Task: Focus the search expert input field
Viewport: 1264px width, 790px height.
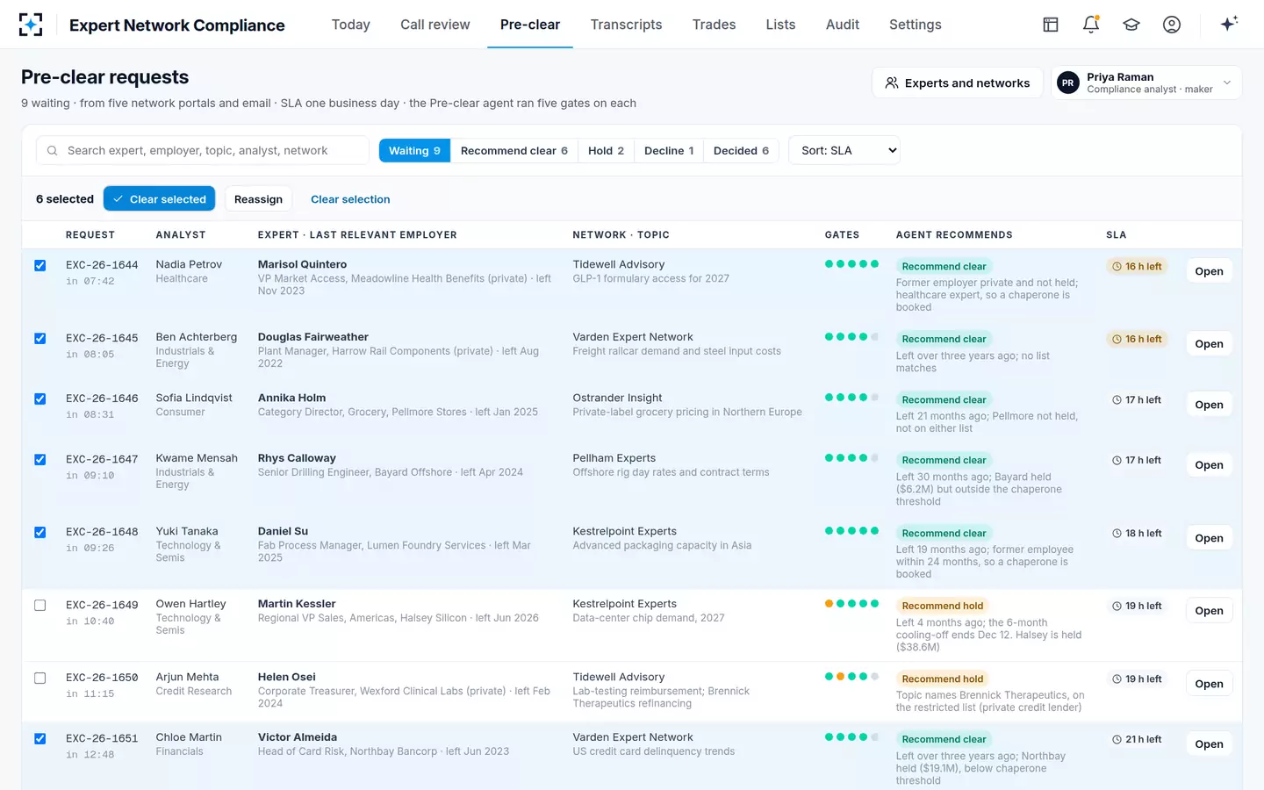Action: click(203, 150)
